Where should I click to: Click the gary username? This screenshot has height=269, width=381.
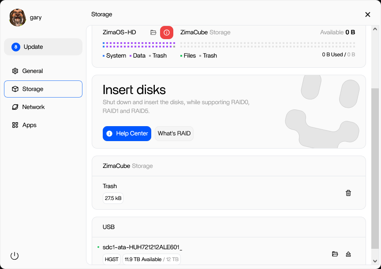point(36,18)
